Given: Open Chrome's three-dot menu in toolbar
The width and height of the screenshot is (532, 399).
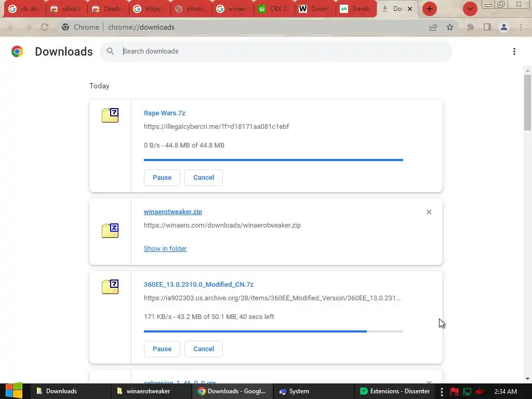Looking at the screenshot, I should [521, 27].
